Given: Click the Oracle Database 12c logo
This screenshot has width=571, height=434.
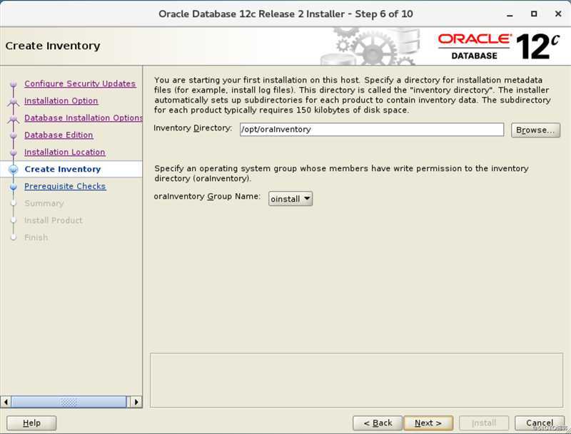Looking at the screenshot, I should pos(498,46).
